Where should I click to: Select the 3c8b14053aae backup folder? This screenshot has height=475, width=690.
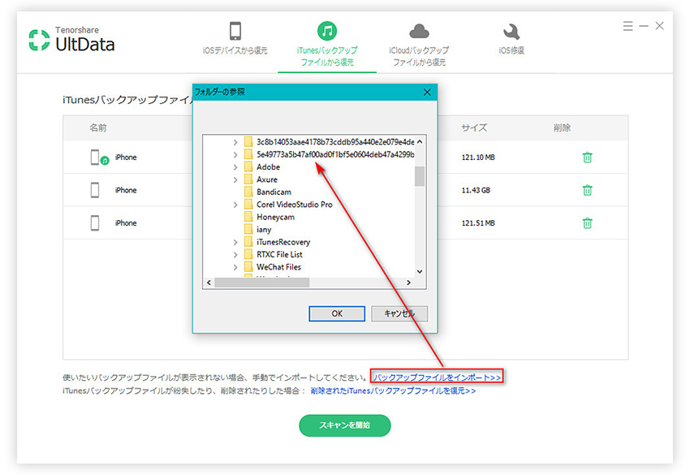click(329, 142)
